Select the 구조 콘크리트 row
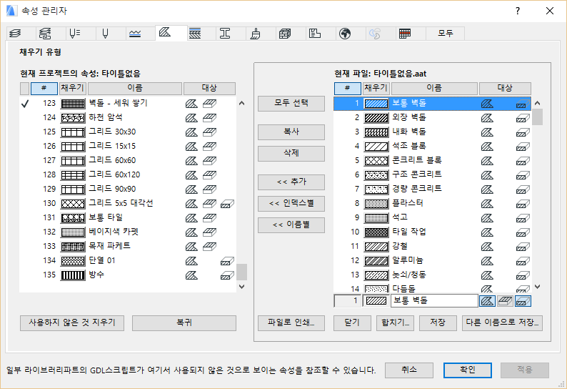This screenshot has width=567, height=389. click(433, 175)
